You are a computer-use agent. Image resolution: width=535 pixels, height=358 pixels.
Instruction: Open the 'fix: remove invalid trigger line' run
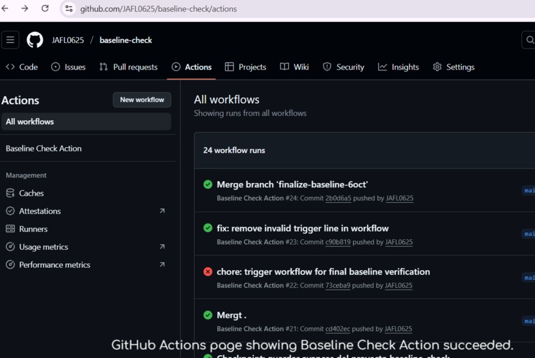coord(302,228)
